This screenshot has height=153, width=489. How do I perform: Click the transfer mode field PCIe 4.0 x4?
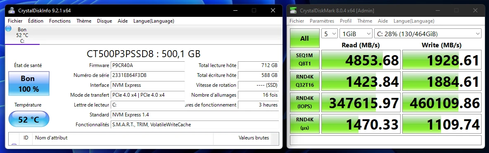(148, 95)
